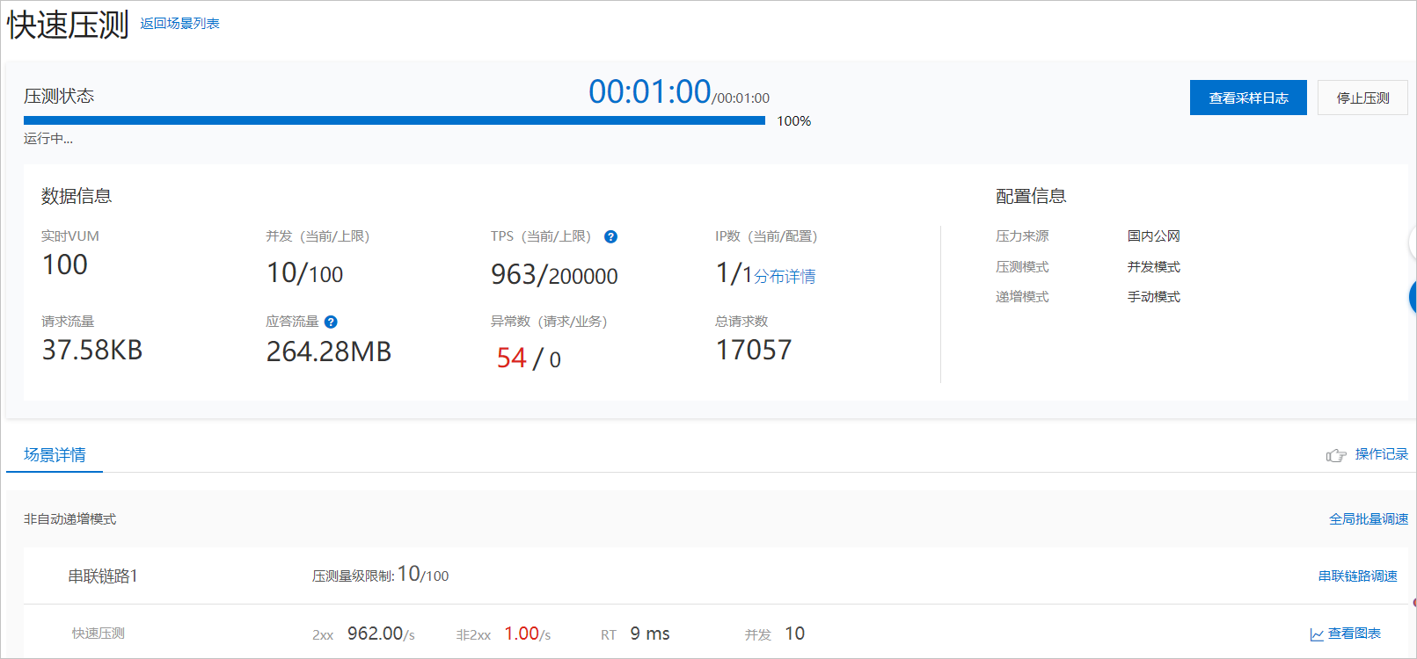
Task: Select the 场景详情 tab
Action: pos(55,454)
